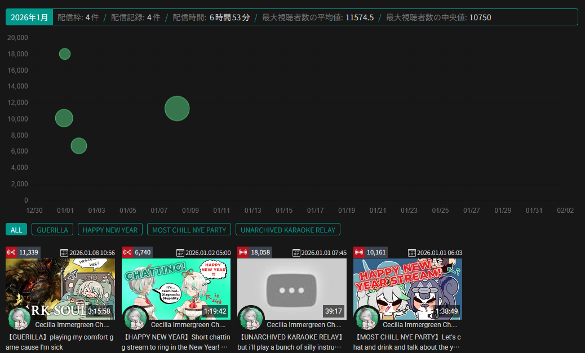Click calendar icon next to 2026.01.08 10:56
The height and width of the screenshot is (353, 585).
pyautogui.click(x=64, y=253)
